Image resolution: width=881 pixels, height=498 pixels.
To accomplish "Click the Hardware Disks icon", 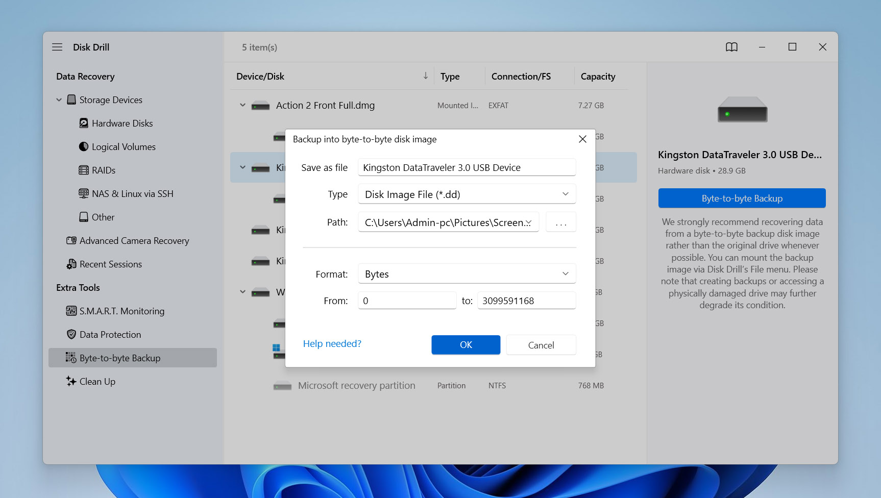I will [84, 123].
